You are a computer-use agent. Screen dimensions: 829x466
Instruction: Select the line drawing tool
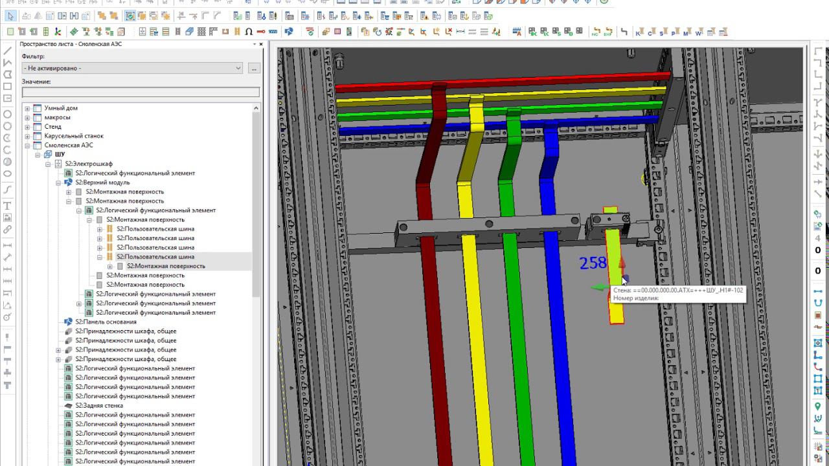8,50
